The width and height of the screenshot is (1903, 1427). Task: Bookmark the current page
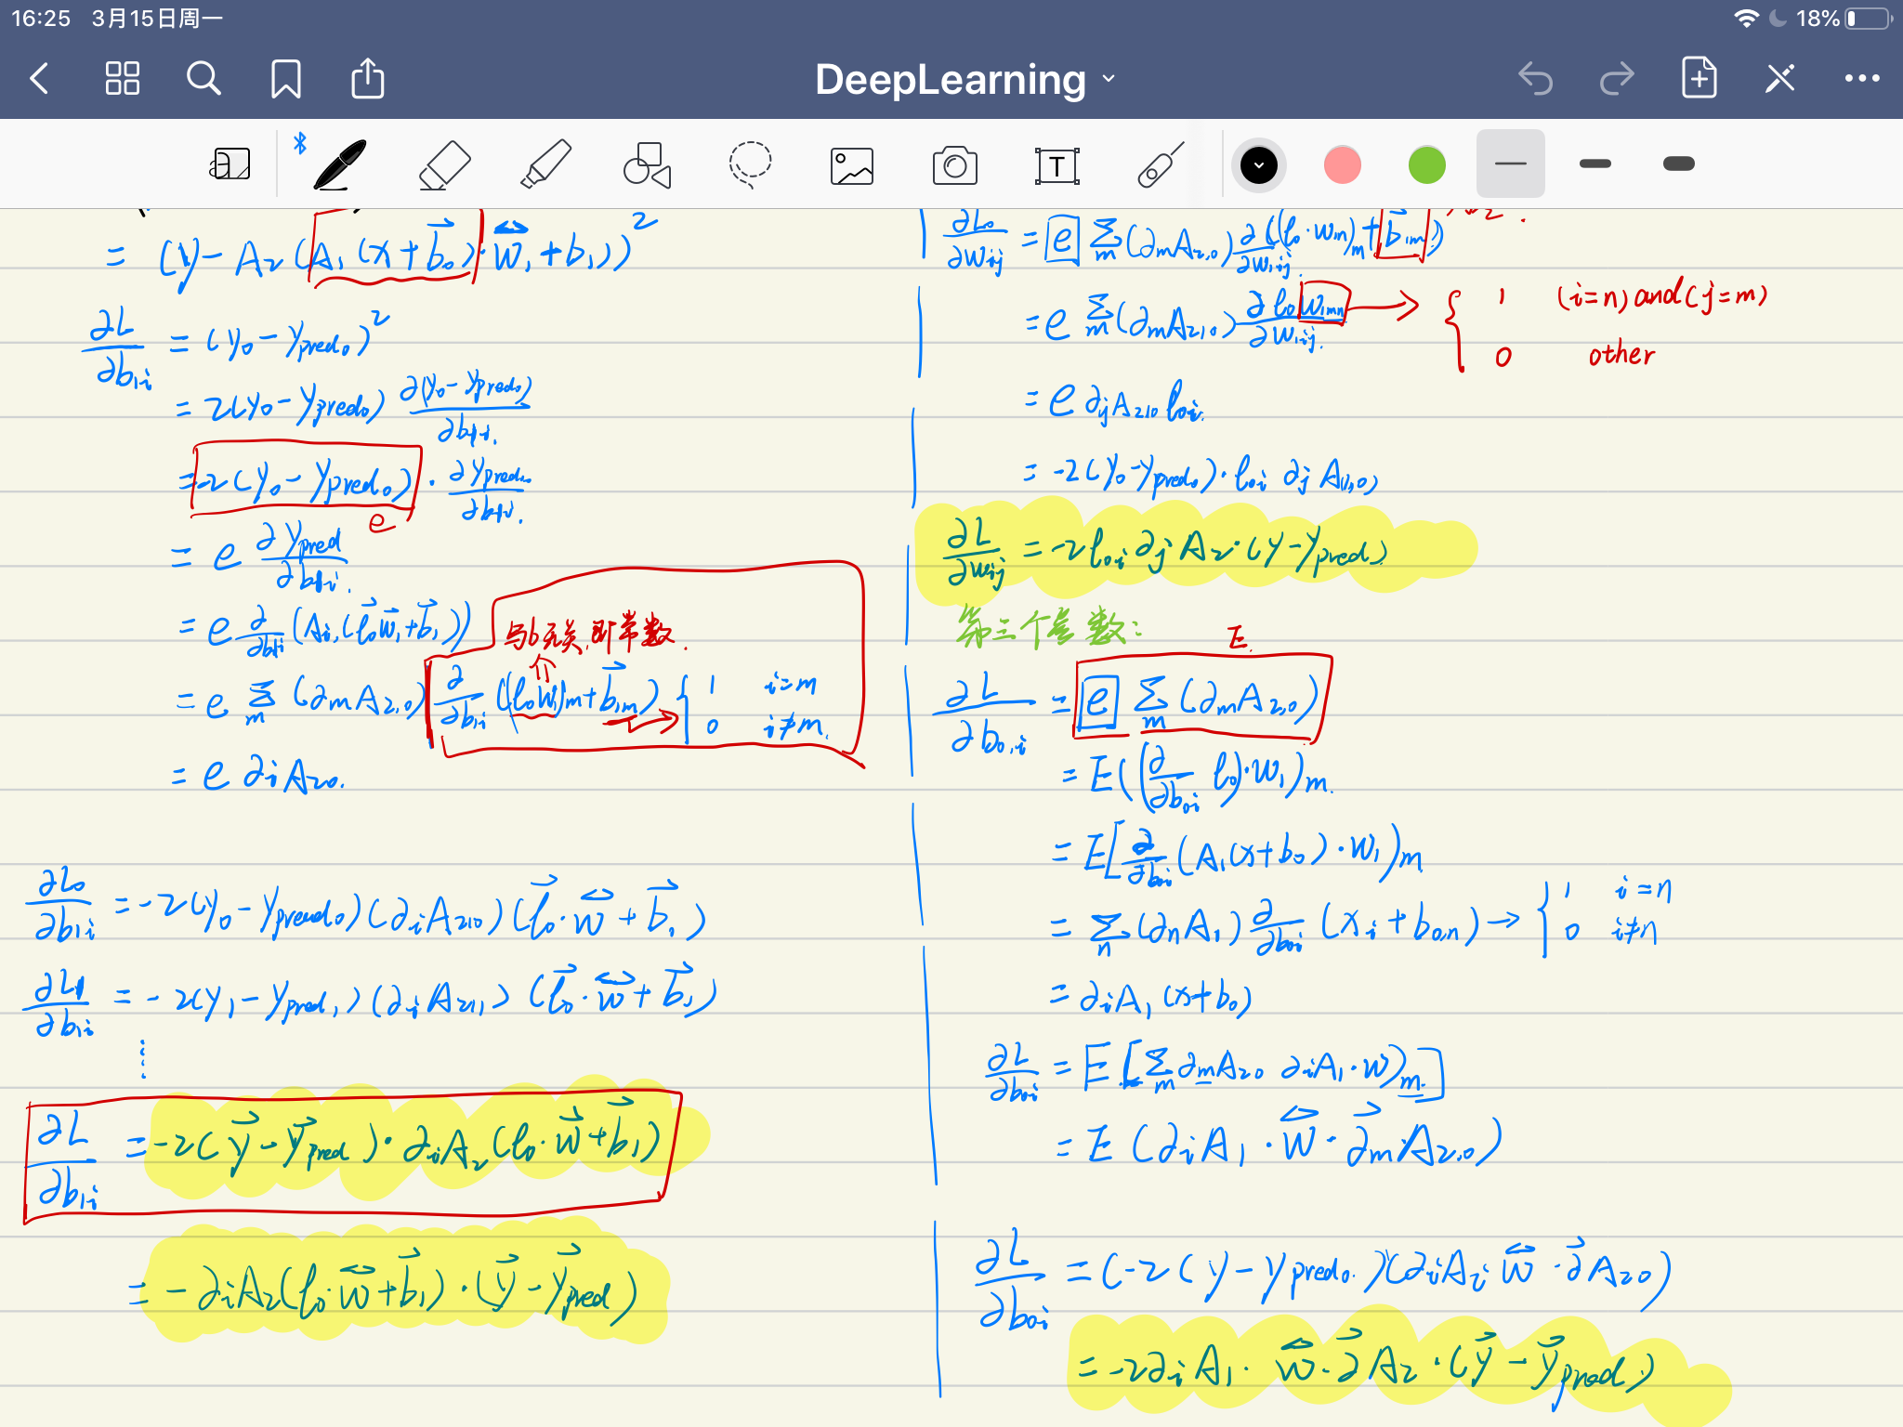(x=285, y=79)
